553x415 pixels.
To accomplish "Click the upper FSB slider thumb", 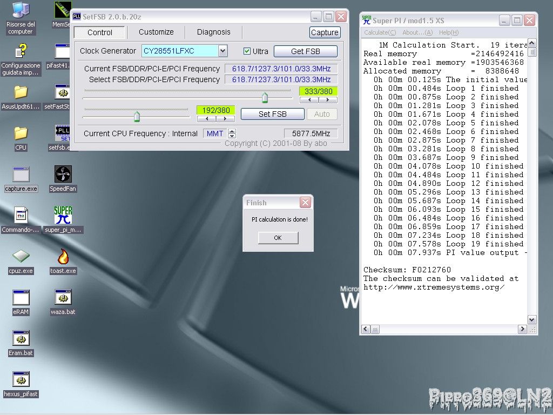I will 265,97.
